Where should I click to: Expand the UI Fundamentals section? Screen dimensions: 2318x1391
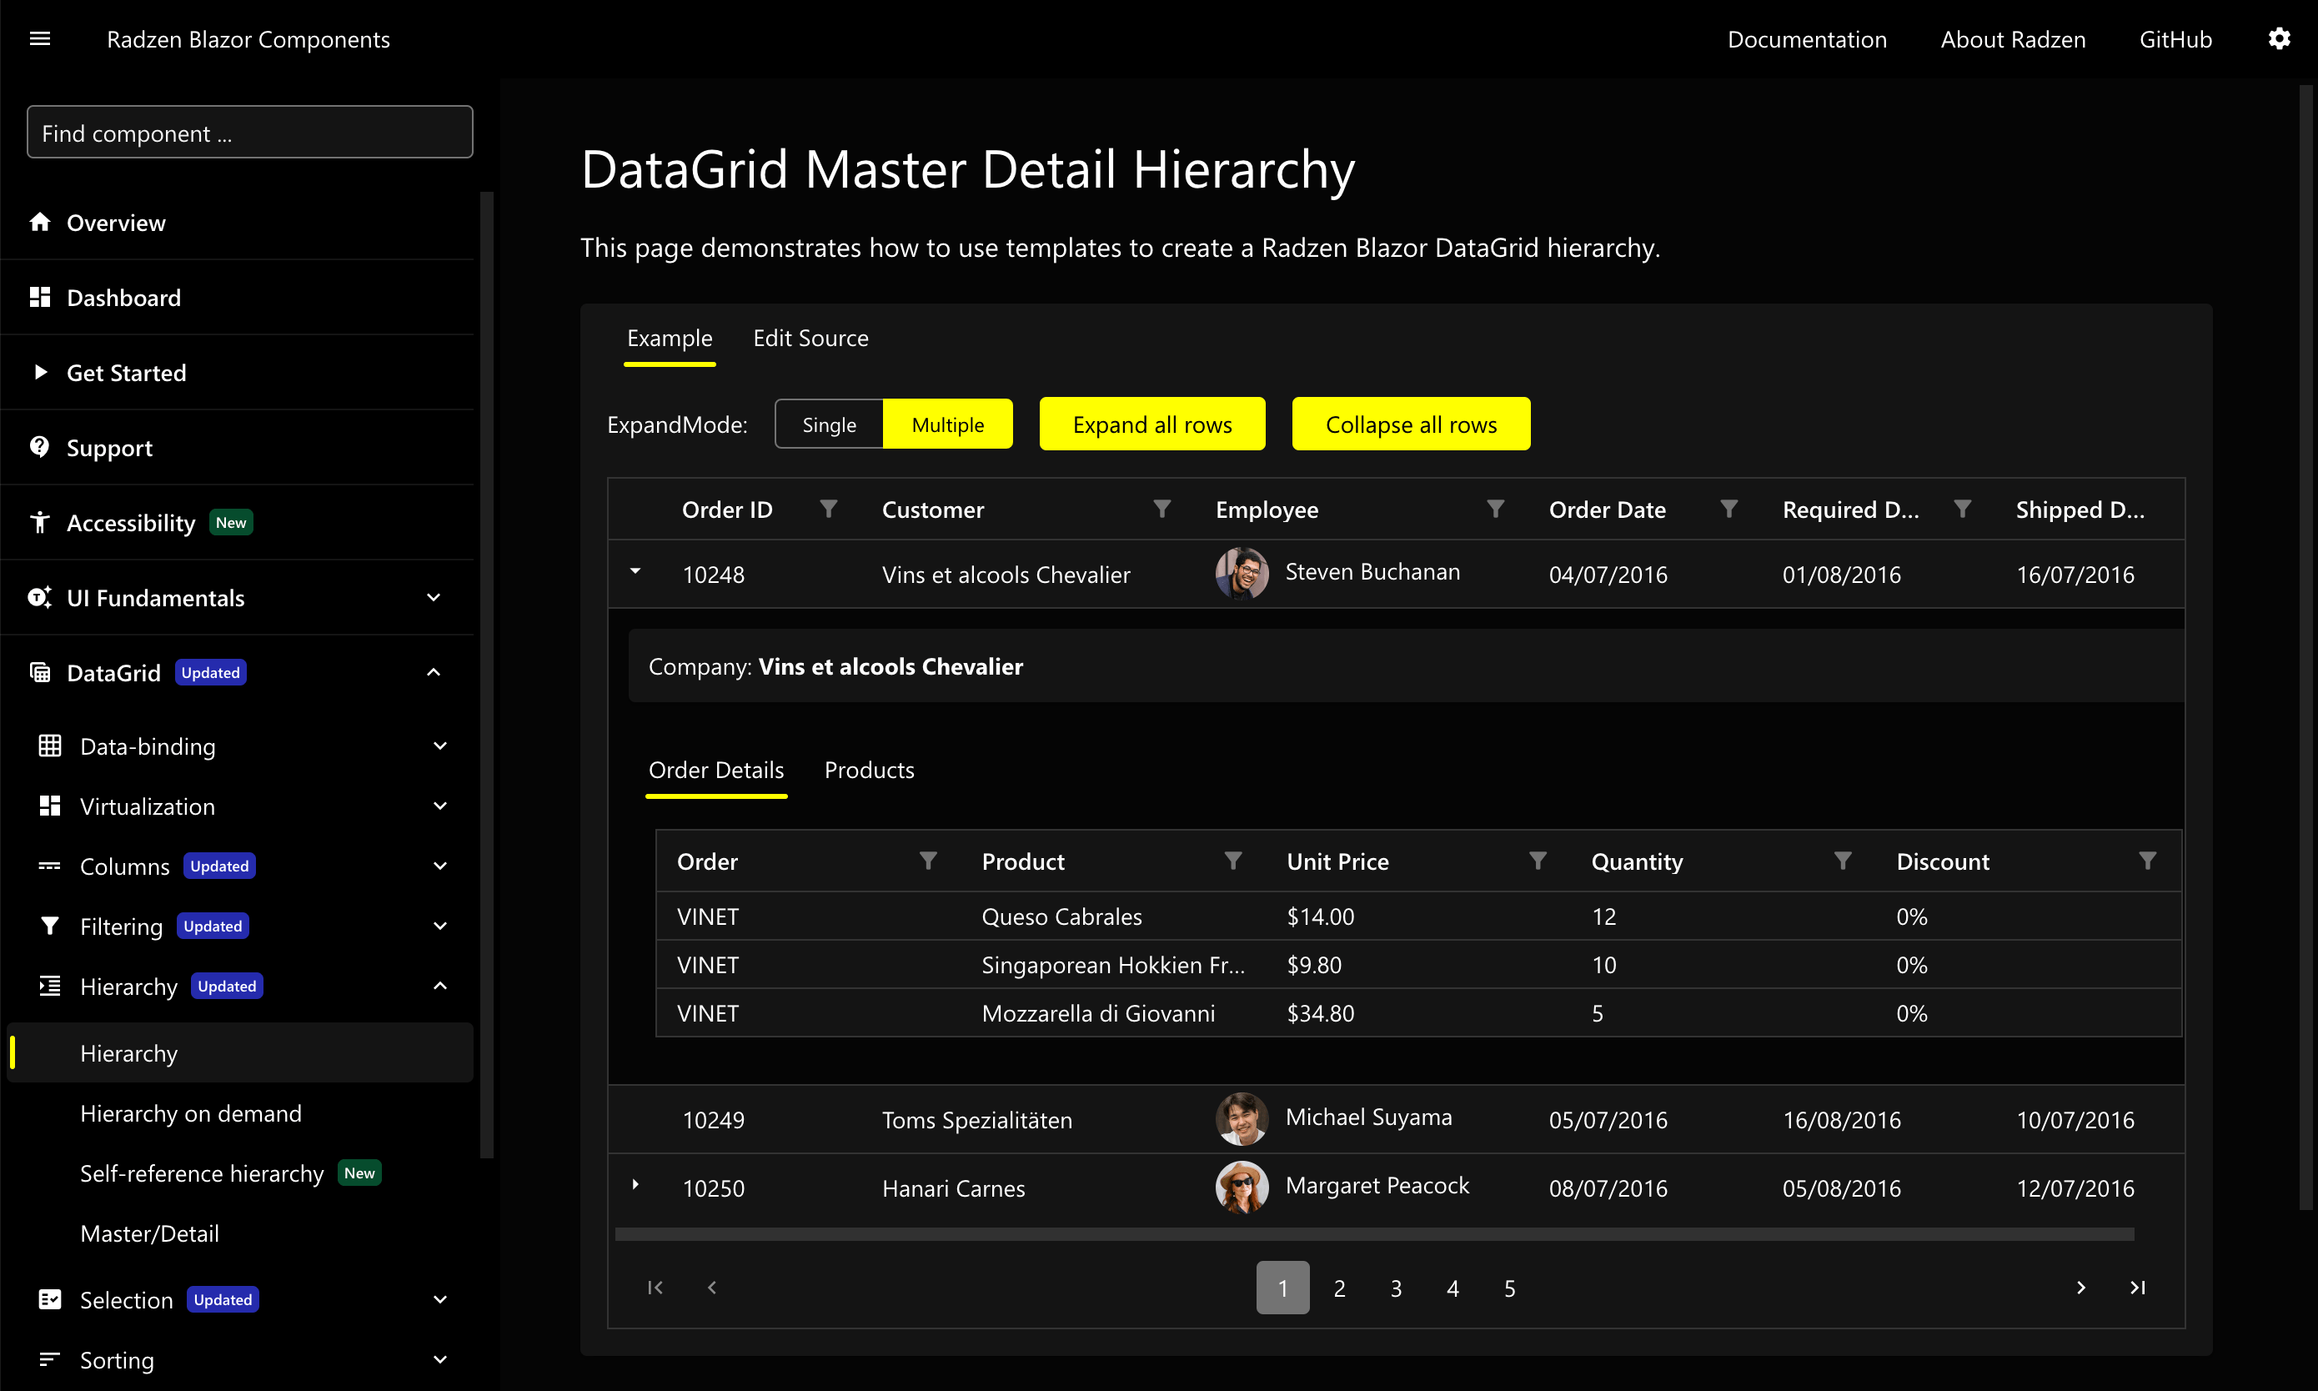point(433,597)
